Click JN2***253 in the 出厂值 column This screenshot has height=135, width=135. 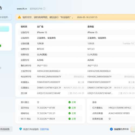click(x=42, y=66)
